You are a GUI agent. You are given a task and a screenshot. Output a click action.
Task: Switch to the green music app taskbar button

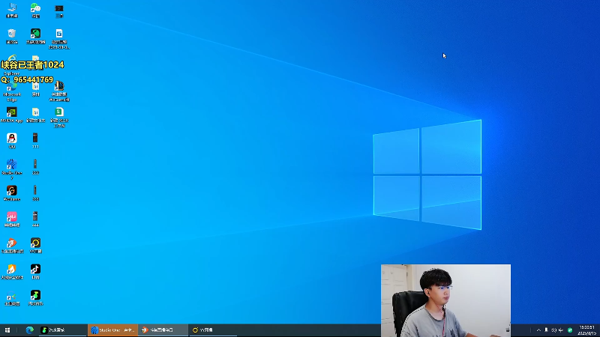[63, 330]
